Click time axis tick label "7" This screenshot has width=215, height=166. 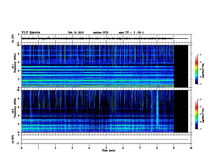coord(140,148)
